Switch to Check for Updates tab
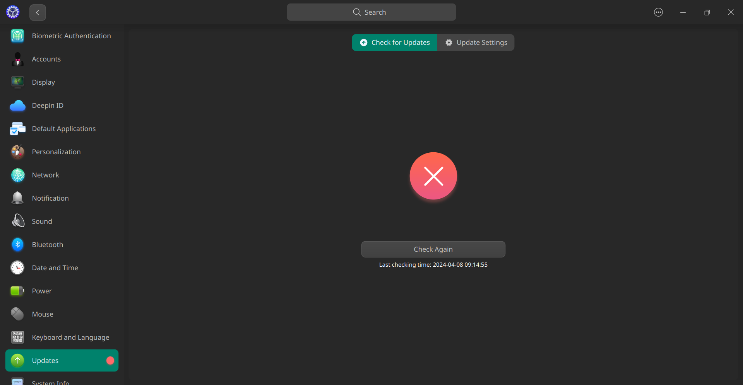 pyautogui.click(x=394, y=43)
